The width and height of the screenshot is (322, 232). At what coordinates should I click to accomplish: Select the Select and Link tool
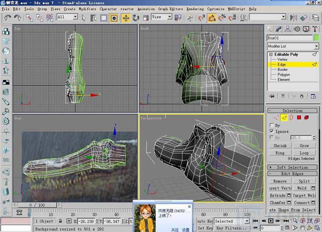click(x=29, y=18)
